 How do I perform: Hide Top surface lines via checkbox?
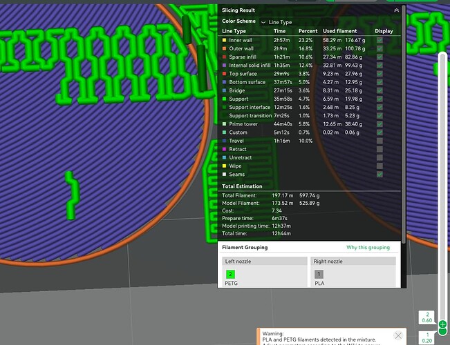coord(379,74)
